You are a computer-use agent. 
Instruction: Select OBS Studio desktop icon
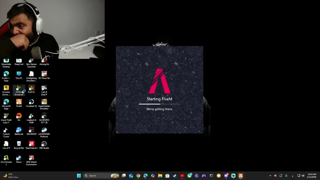point(44,145)
